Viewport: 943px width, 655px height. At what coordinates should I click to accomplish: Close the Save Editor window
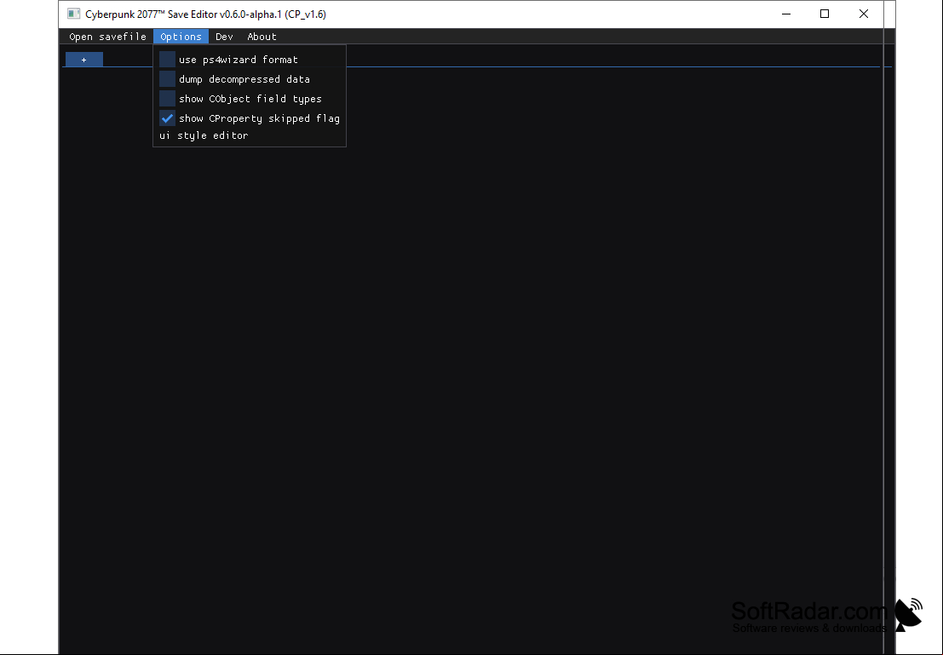click(x=864, y=14)
